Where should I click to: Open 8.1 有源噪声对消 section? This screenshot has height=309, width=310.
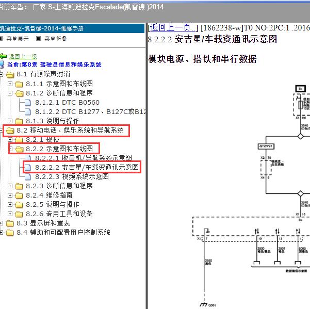[43, 74]
